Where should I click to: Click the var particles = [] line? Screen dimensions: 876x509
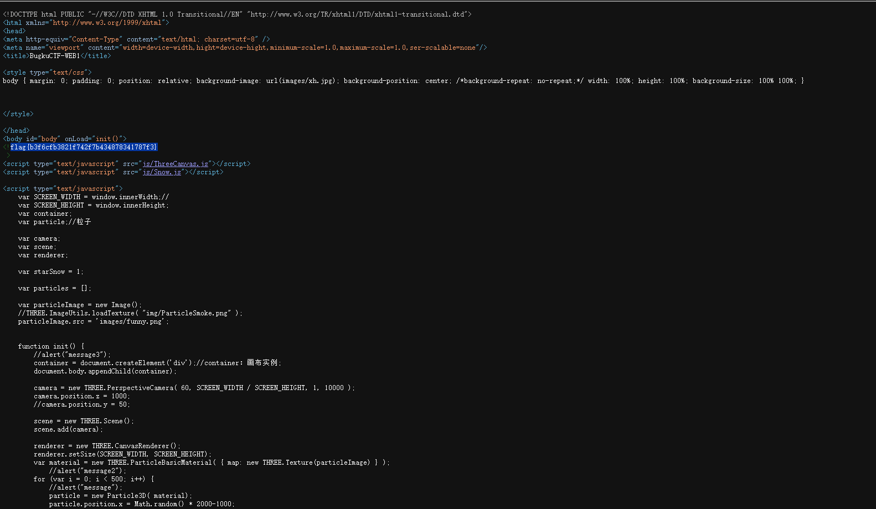[54, 288]
